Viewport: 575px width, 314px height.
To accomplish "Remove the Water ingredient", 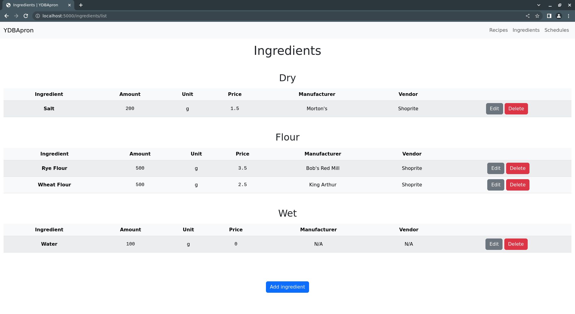I will [516, 244].
